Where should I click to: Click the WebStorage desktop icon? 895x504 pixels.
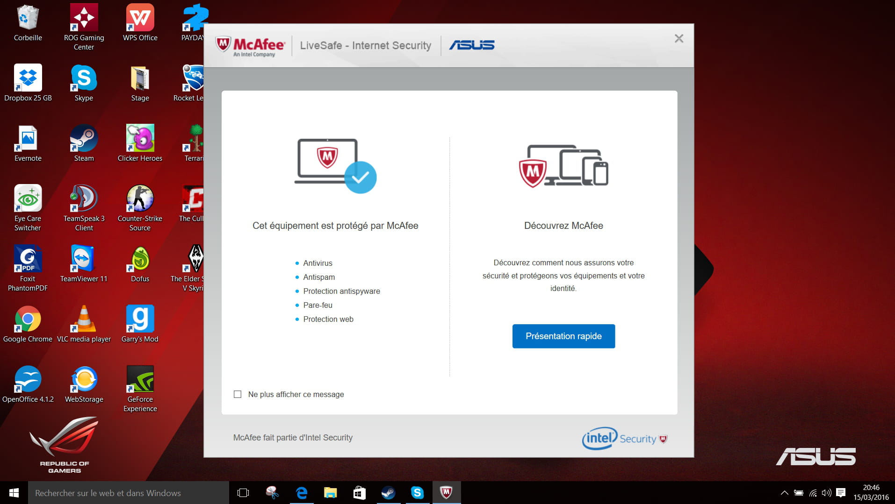84,384
